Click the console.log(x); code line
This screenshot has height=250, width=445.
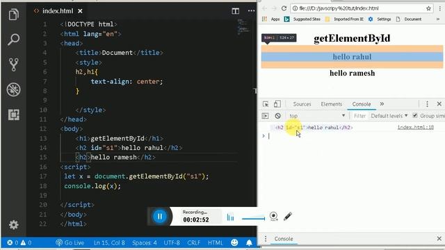click(92, 186)
